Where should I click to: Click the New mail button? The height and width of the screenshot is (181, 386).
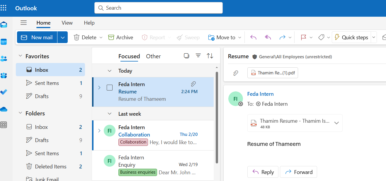click(37, 37)
